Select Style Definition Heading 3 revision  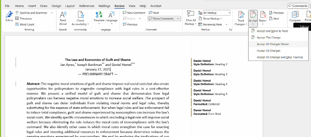coord(210,72)
